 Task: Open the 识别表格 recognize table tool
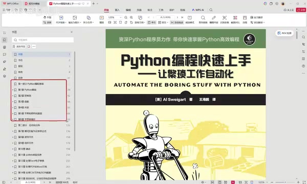pyautogui.click(x=225, y=20)
